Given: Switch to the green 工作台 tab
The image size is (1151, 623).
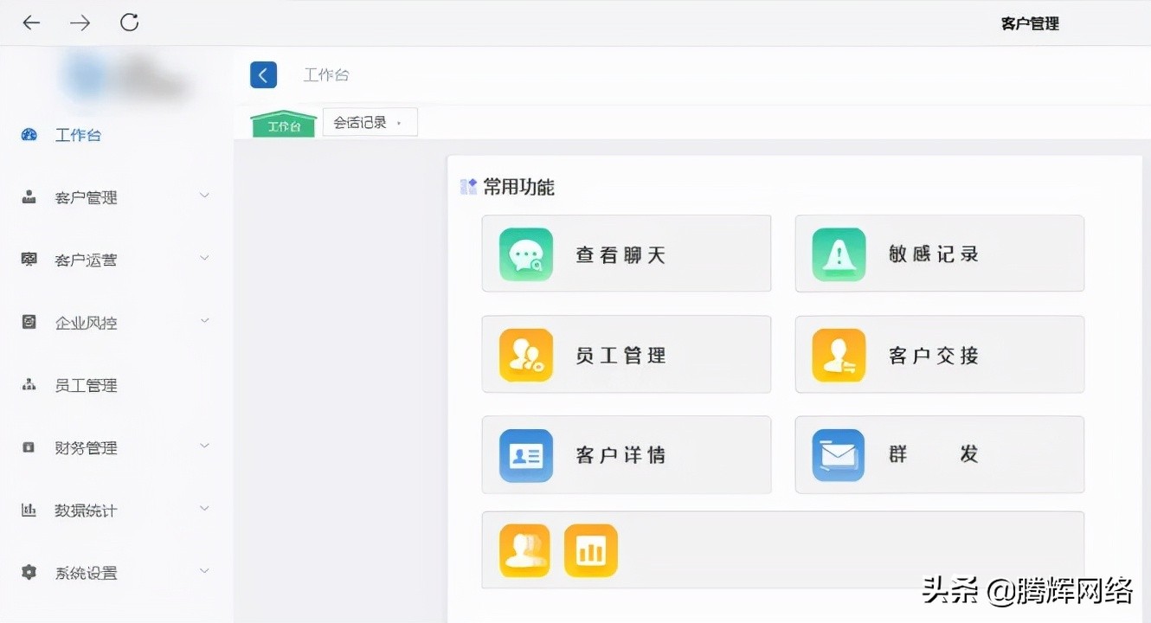Looking at the screenshot, I should (283, 123).
